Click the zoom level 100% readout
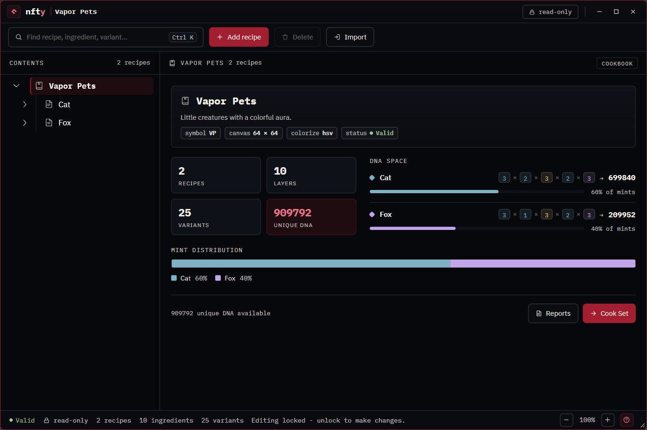Viewport: 647px width, 430px height. pyautogui.click(x=587, y=420)
